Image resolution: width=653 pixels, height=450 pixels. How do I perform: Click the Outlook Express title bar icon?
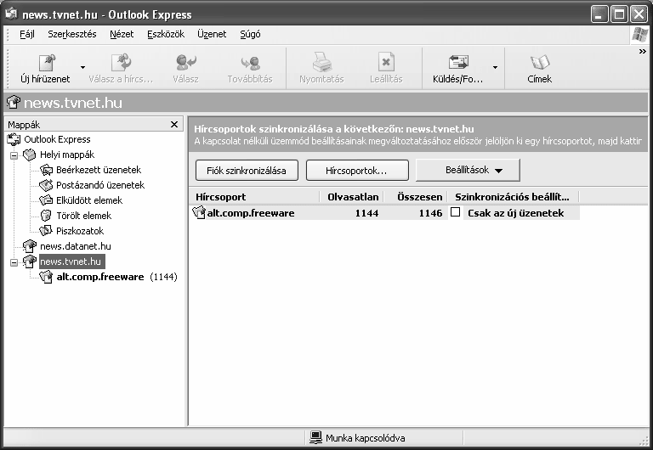11,14
